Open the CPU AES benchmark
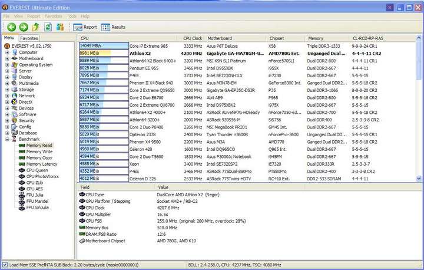The image size is (424, 270). coord(35,189)
